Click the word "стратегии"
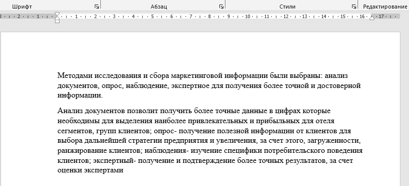This screenshot has width=409, height=186. [146, 141]
